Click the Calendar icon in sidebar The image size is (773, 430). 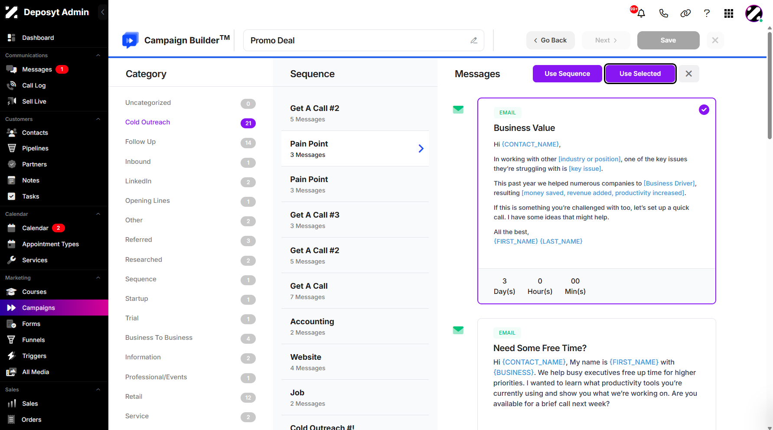(x=12, y=228)
